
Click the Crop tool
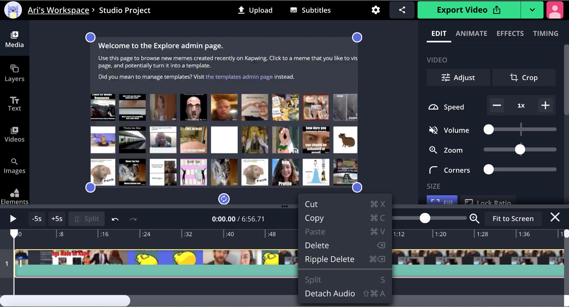tap(524, 77)
